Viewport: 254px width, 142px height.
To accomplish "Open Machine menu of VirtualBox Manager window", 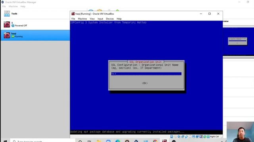I will click(13, 6).
